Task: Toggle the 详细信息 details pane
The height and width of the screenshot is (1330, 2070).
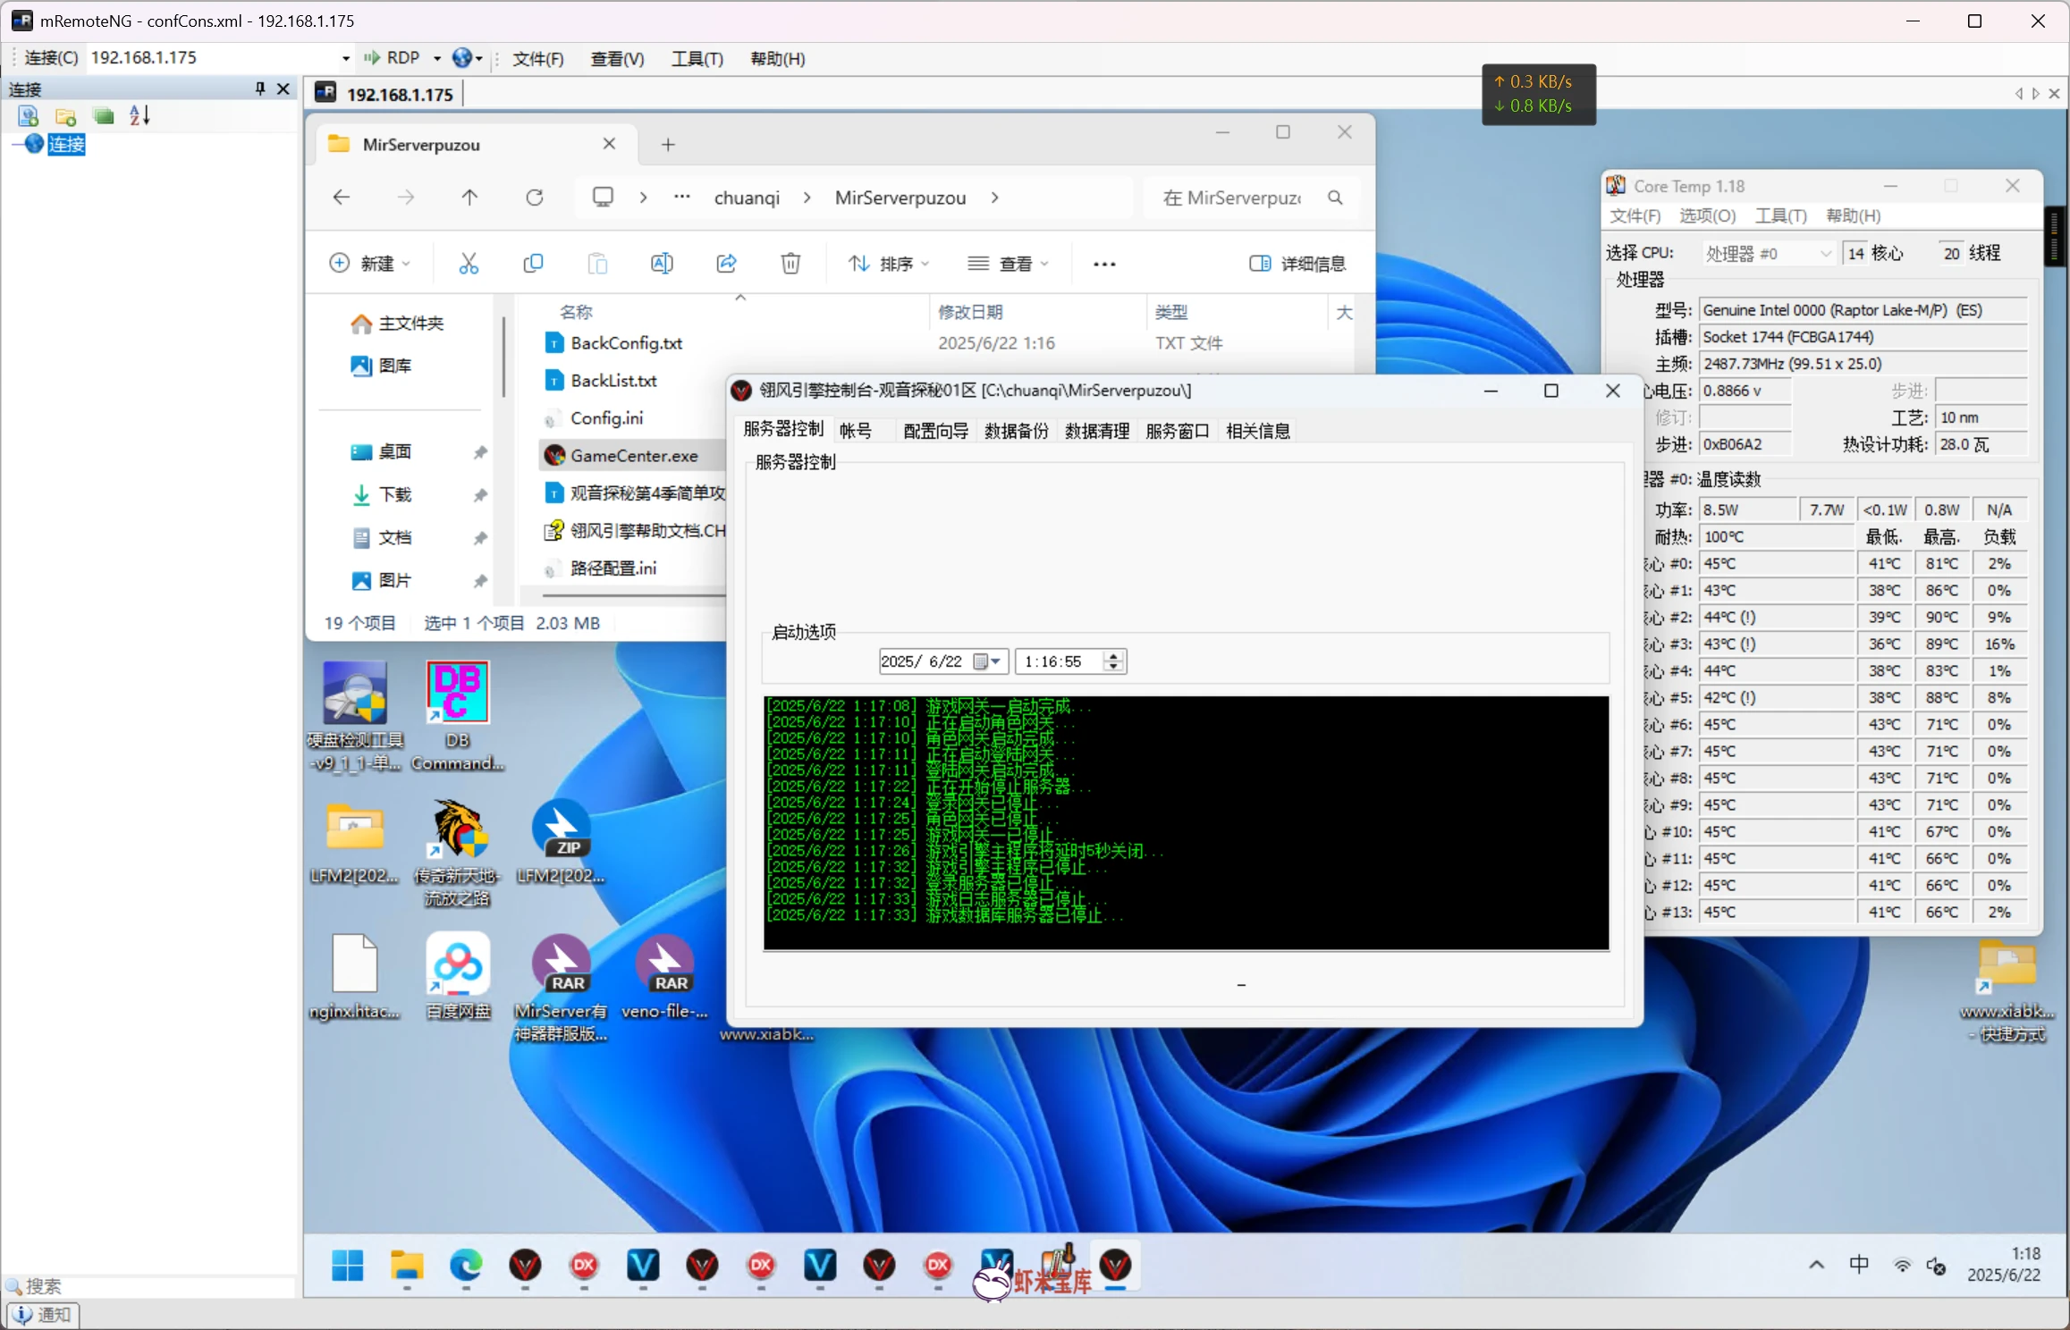Action: pos(1297,264)
